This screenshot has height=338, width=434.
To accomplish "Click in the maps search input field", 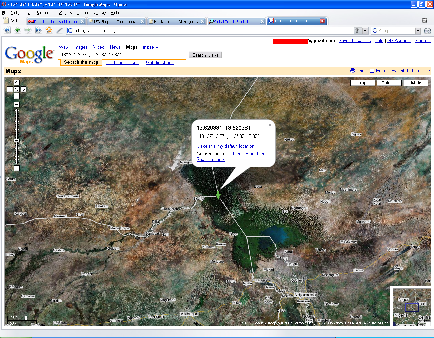I will [122, 55].
